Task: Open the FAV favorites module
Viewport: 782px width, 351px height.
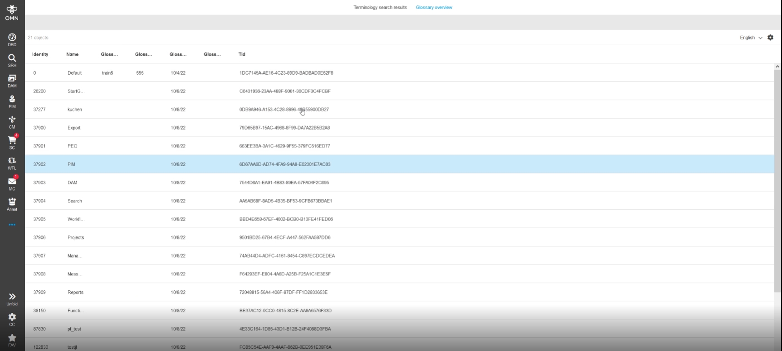Action: 12,340
